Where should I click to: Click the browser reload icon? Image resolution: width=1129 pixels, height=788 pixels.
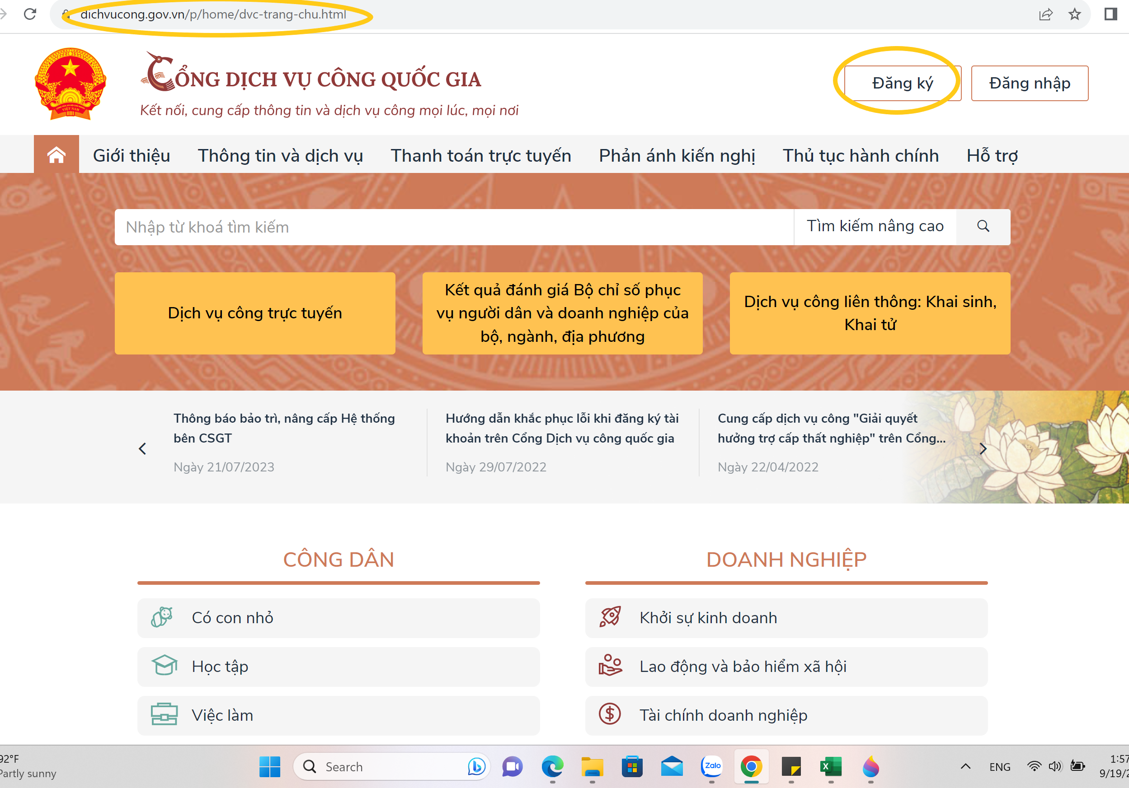(30, 14)
